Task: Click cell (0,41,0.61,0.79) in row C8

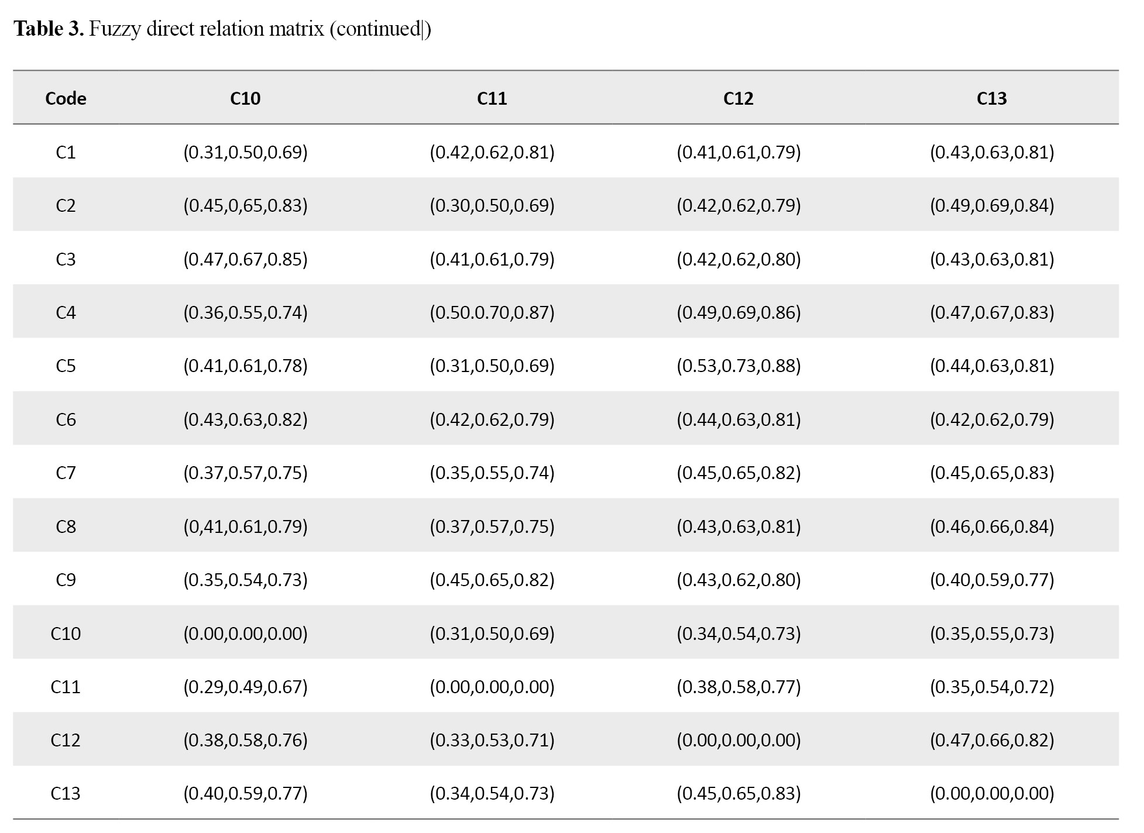Action: (x=245, y=526)
